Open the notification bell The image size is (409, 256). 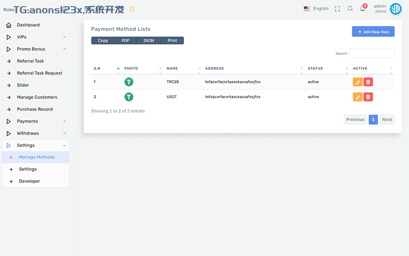click(x=363, y=9)
